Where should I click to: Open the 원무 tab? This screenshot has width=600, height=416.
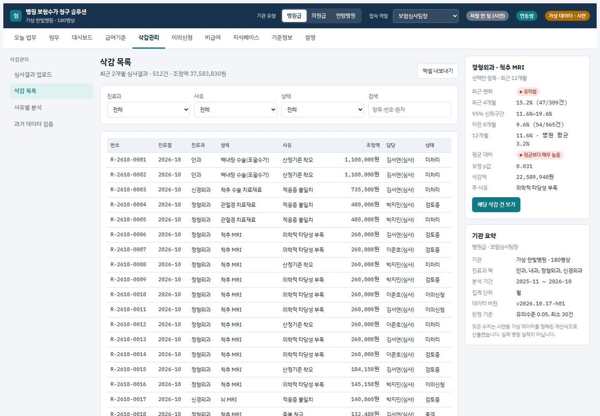coord(54,38)
